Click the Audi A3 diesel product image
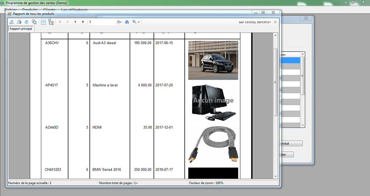 [213, 60]
